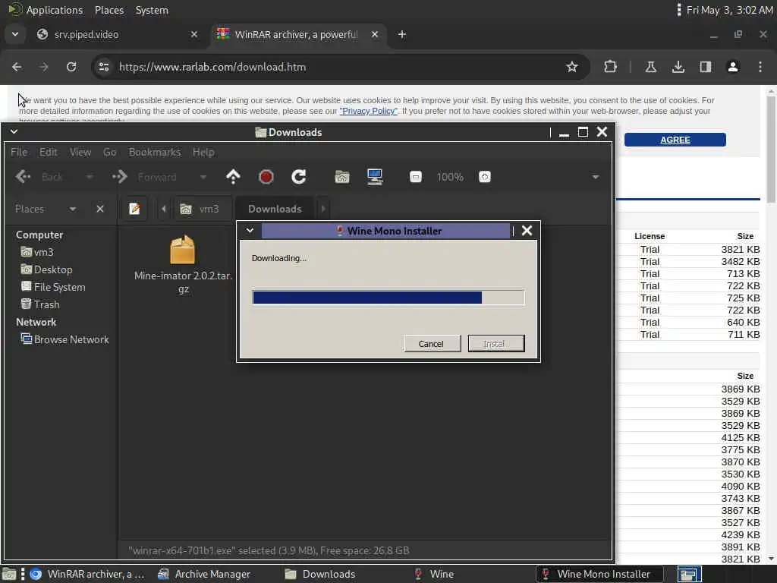This screenshot has width=777, height=583.
Task: Click the browser forward arrow
Action: click(44, 67)
